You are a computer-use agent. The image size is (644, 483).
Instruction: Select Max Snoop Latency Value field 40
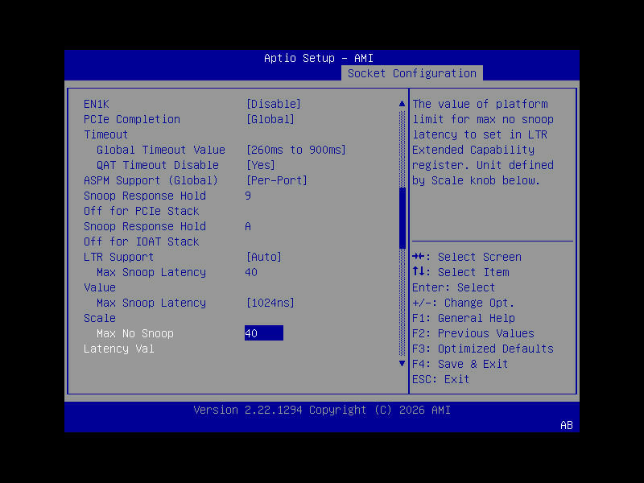coord(251,272)
